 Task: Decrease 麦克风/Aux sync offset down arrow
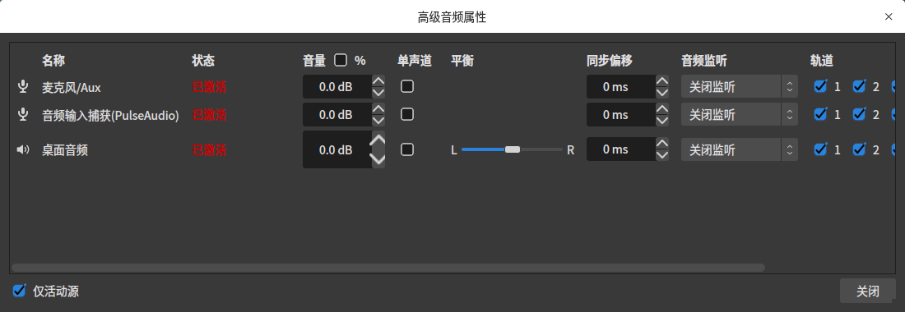(x=662, y=93)
